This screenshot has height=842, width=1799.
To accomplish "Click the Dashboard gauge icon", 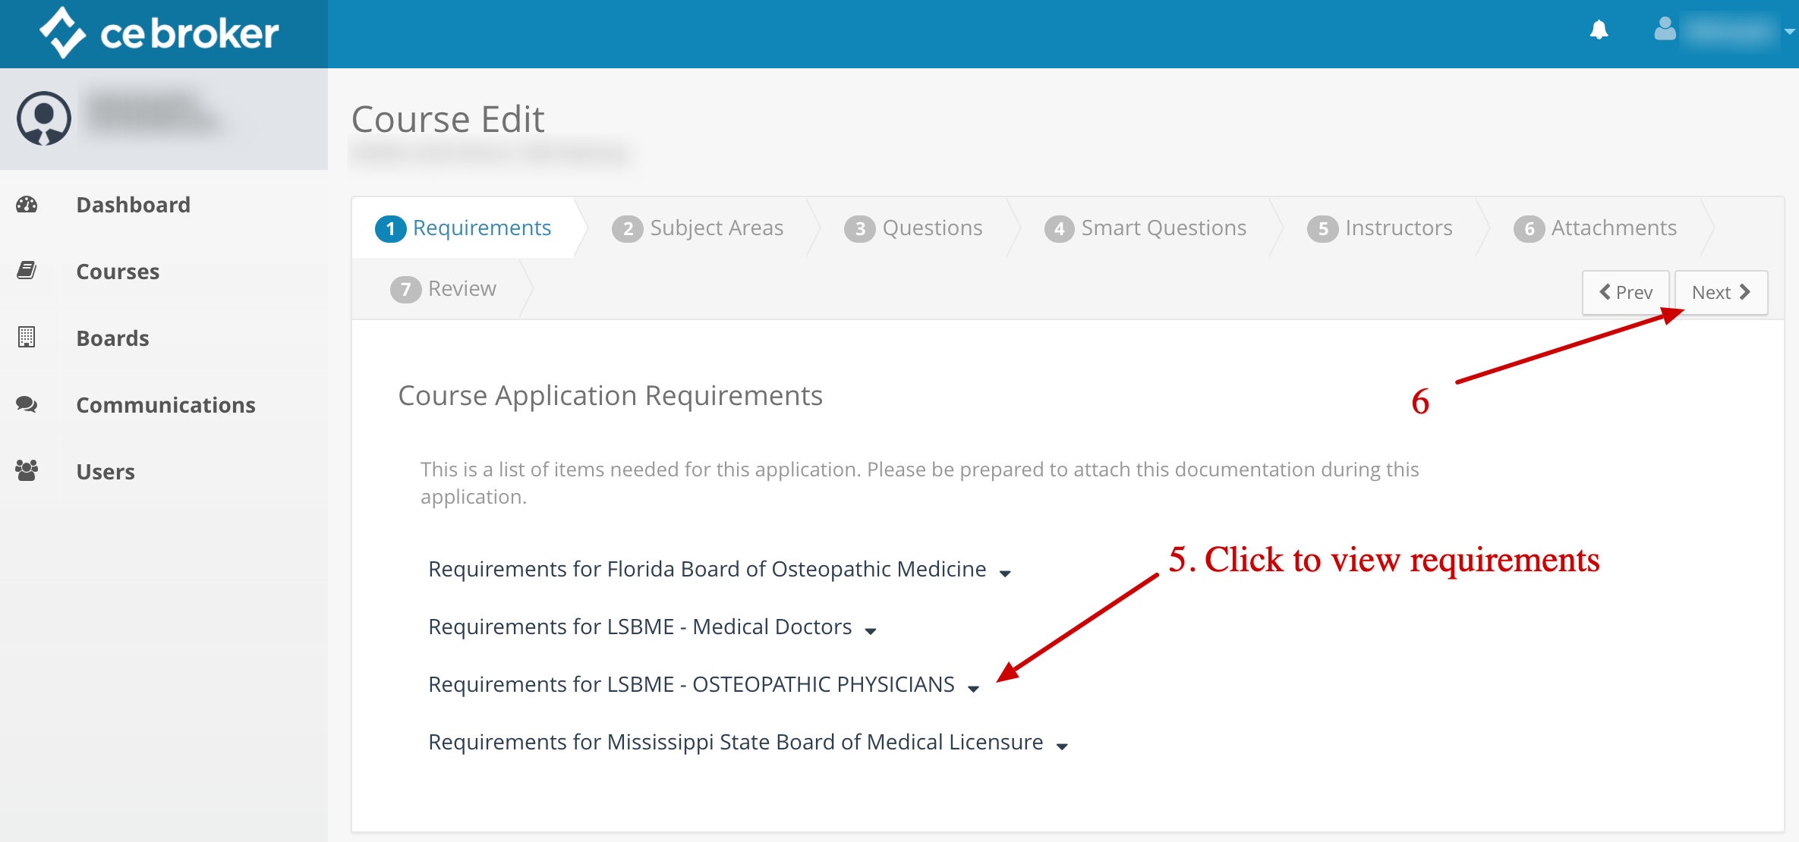I will point(27,204).
